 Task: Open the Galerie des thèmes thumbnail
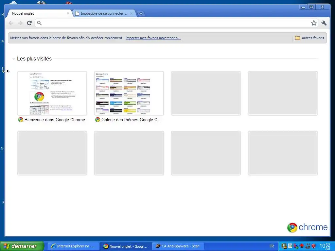click(x=129, y=93)
